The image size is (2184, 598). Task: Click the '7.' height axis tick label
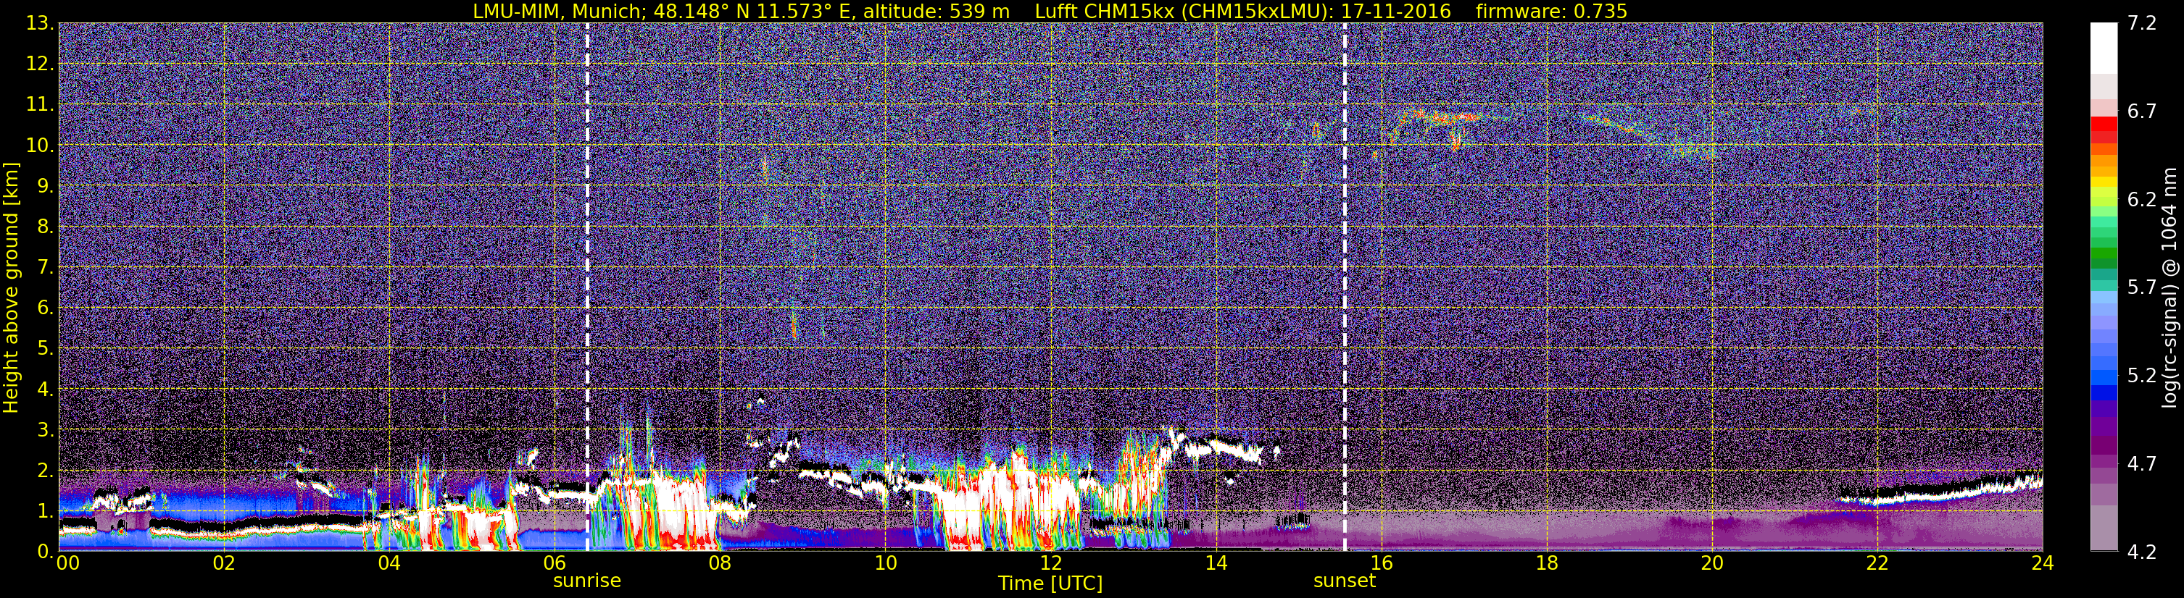44,267
